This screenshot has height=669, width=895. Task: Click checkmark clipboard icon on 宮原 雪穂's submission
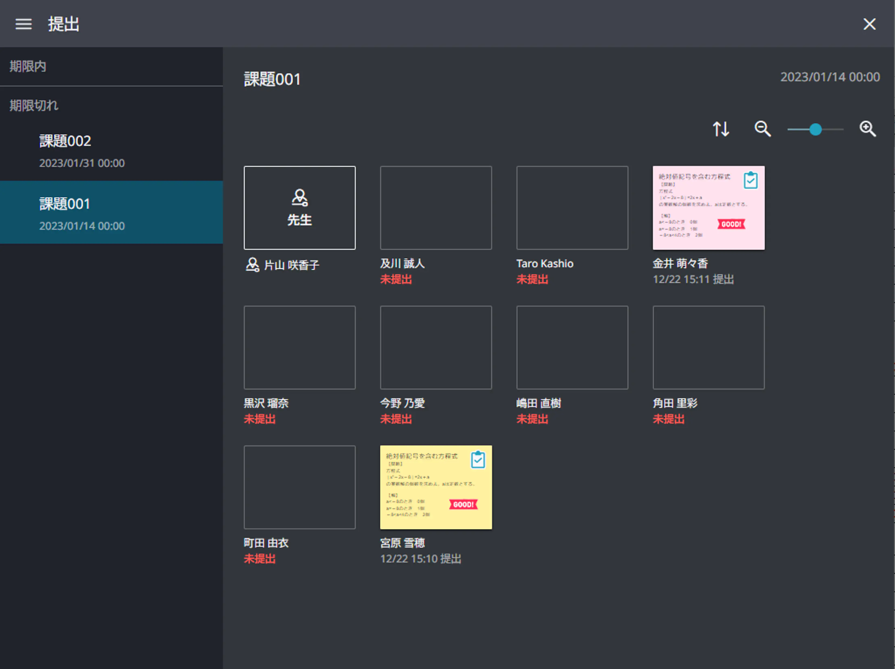478,460
